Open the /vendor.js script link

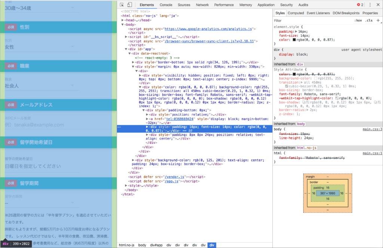(174, 176)
